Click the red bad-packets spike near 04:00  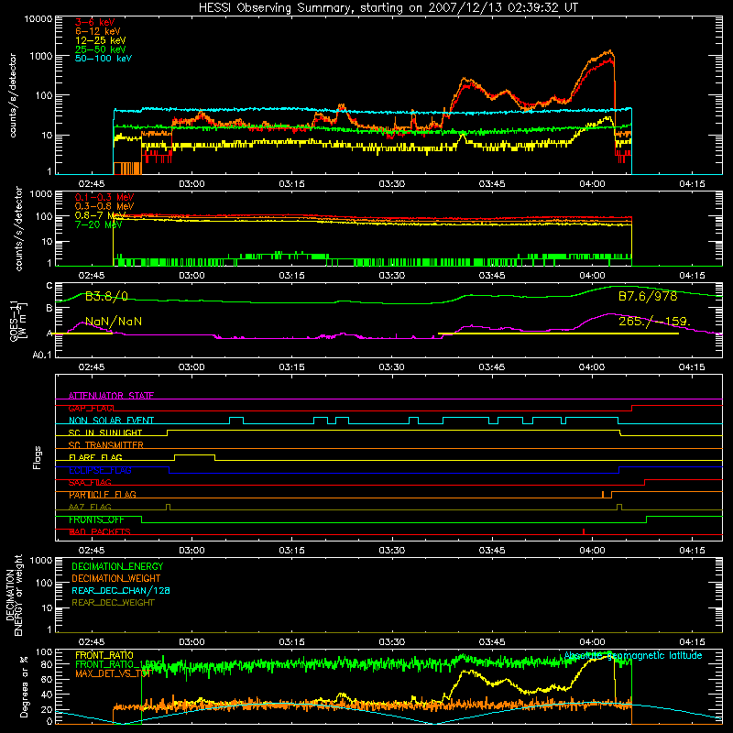coord(584,531)
